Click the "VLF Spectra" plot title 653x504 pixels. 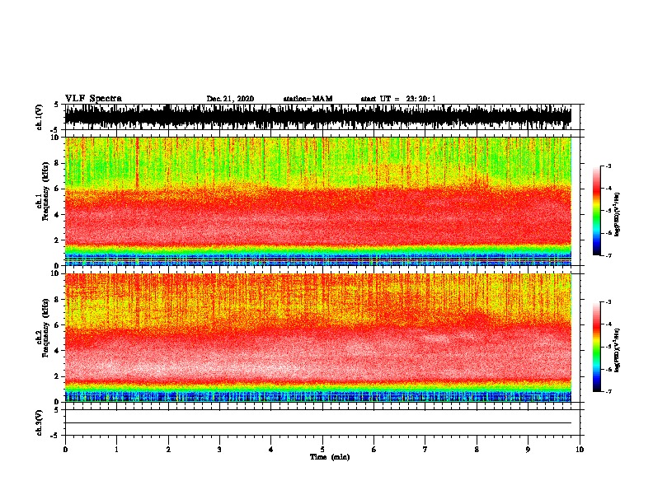tap(93, 99)
